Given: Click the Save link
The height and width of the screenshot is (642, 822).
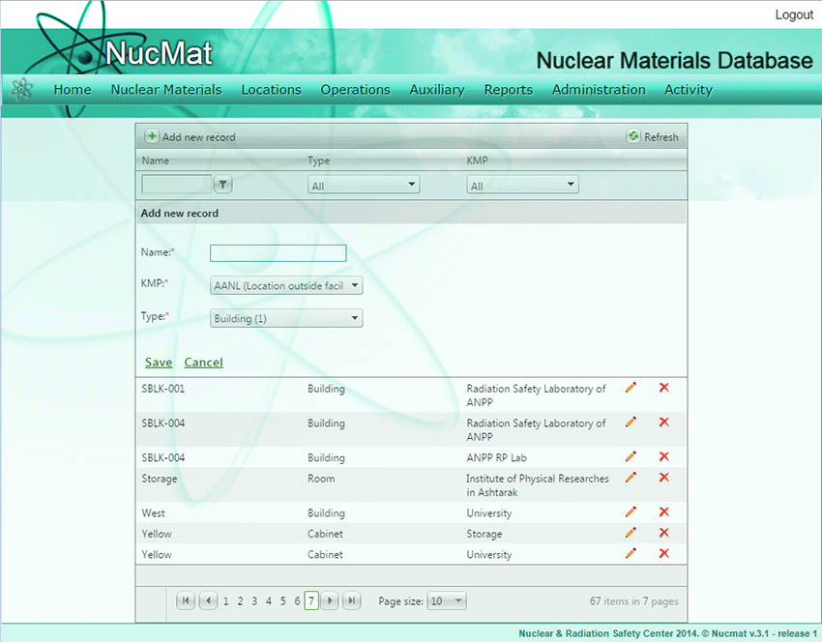Looking at the screenshot, I should coord(159,363).
